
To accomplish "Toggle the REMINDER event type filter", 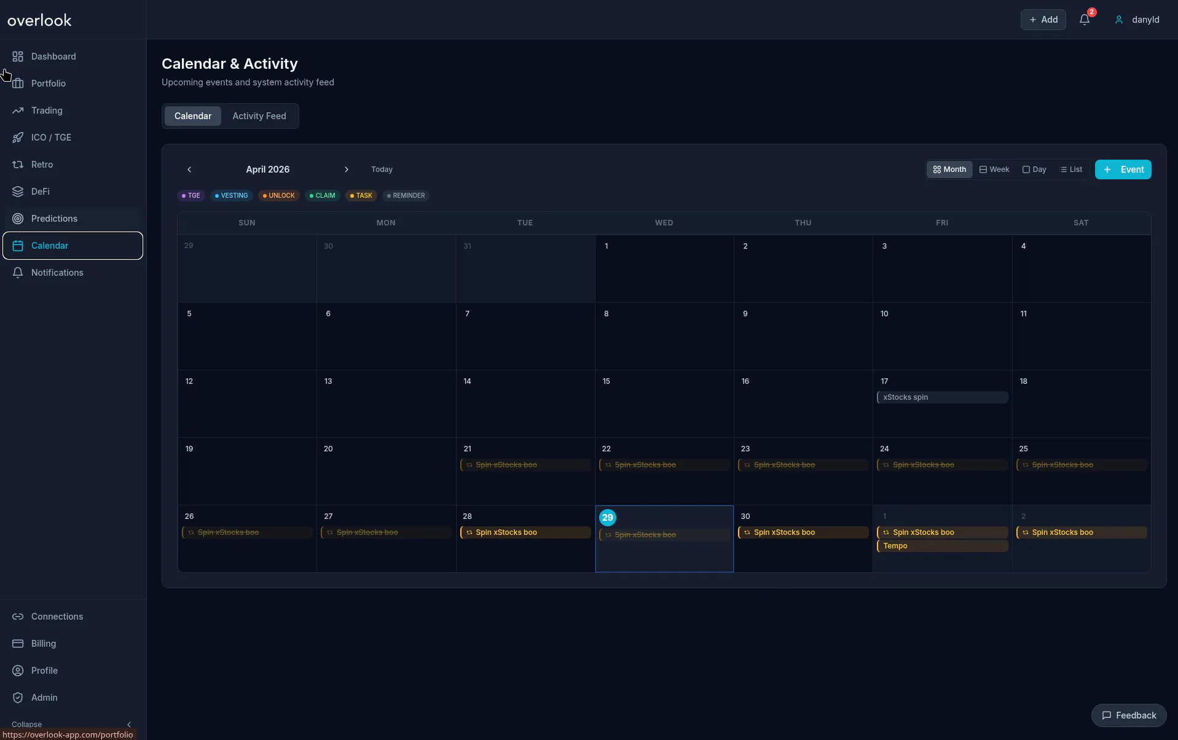I will pos(406,196).
